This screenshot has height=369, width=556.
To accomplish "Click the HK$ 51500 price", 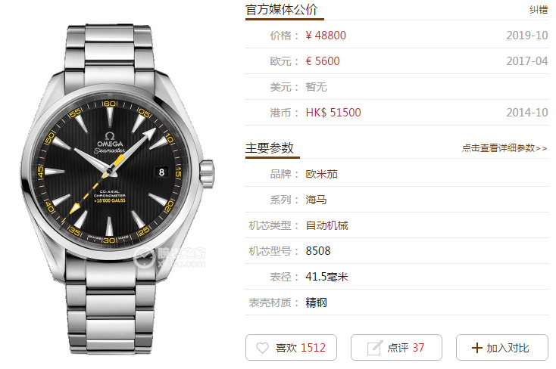I will (333, 113).
